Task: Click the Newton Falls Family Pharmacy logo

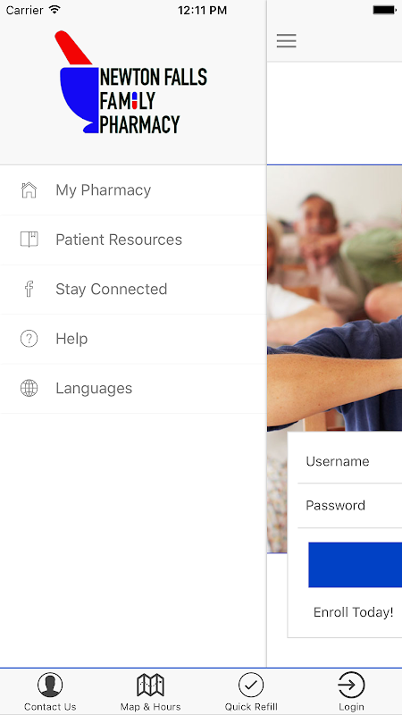Action: click(x=131, y=82)
